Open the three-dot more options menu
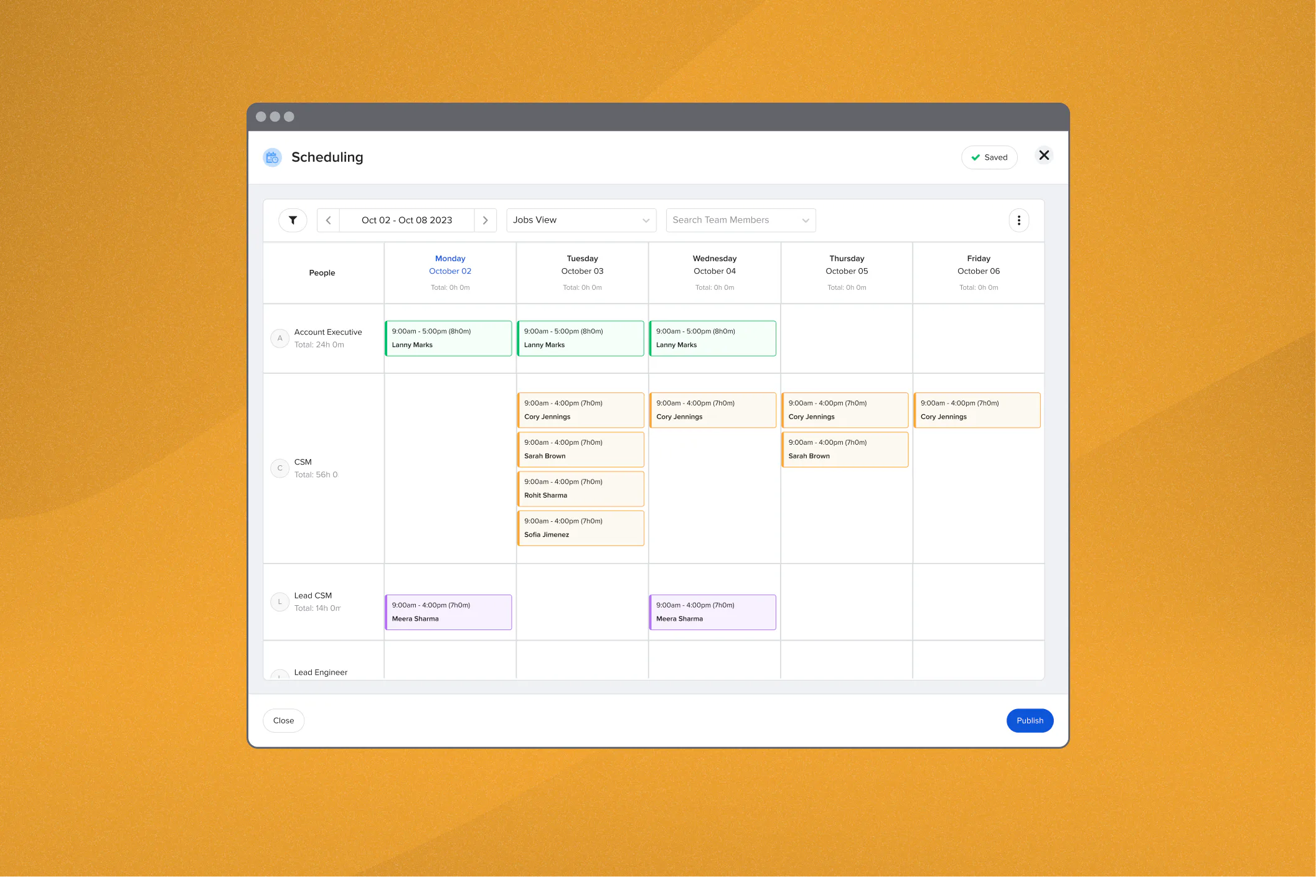Viewport: 1316px width, 877px height. coord(1018,220)
